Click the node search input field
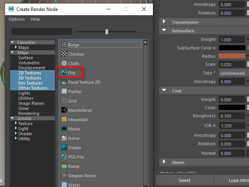249x187 pixels. (42, 32)
